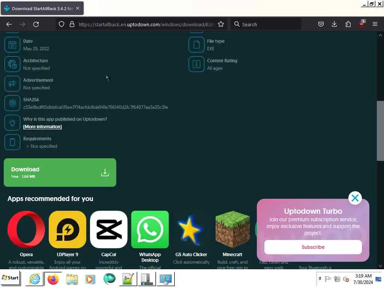
Task: Open the extensions puzzle icon
Action: (348, 24)
